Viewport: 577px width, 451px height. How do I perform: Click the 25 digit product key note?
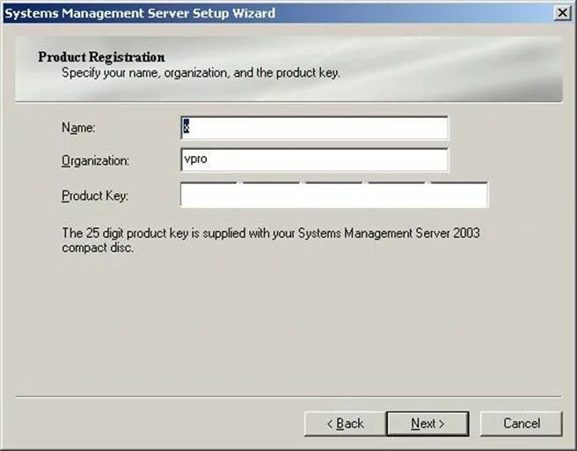[271, 240]
